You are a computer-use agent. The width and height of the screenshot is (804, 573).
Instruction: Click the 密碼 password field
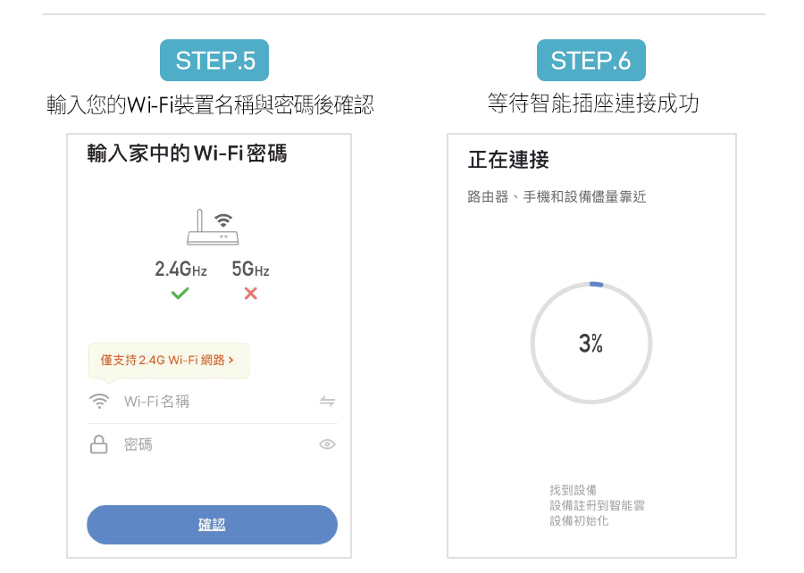point(213,444)
